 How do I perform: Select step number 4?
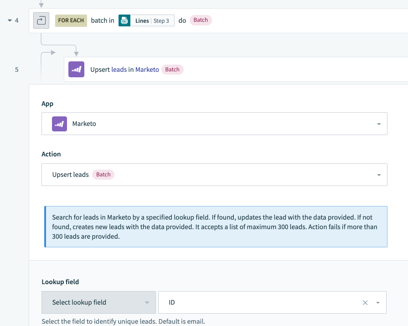click(17, 20)
